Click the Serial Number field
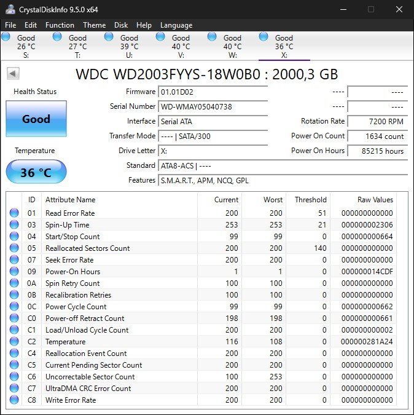 213,106
